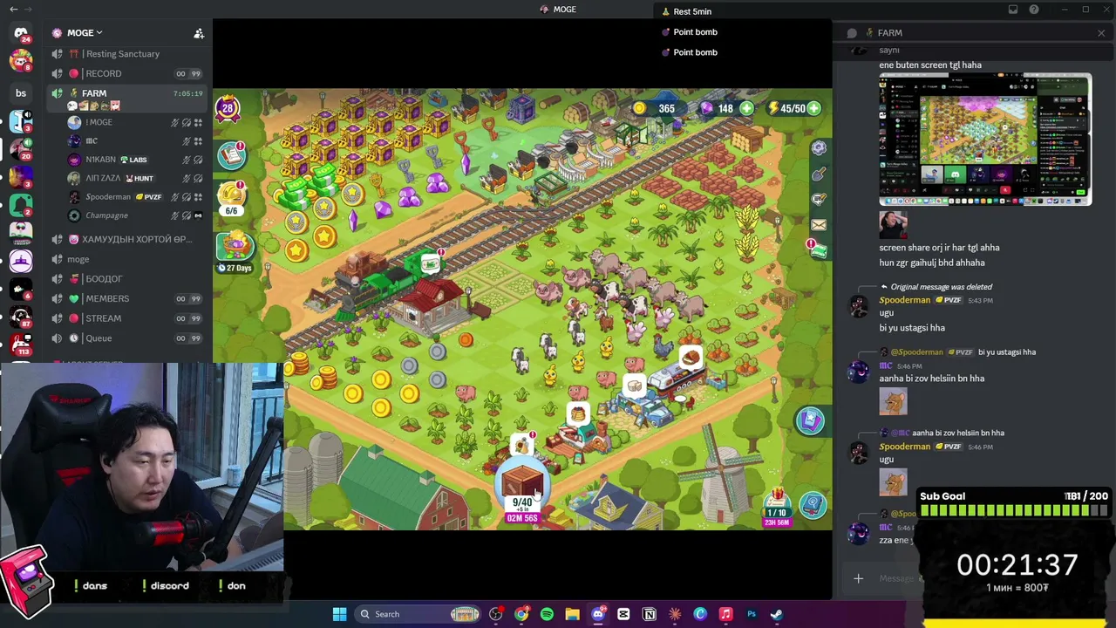Open the shared screen image in chat
Screen dimensions: 1116x628
point(985,140)
